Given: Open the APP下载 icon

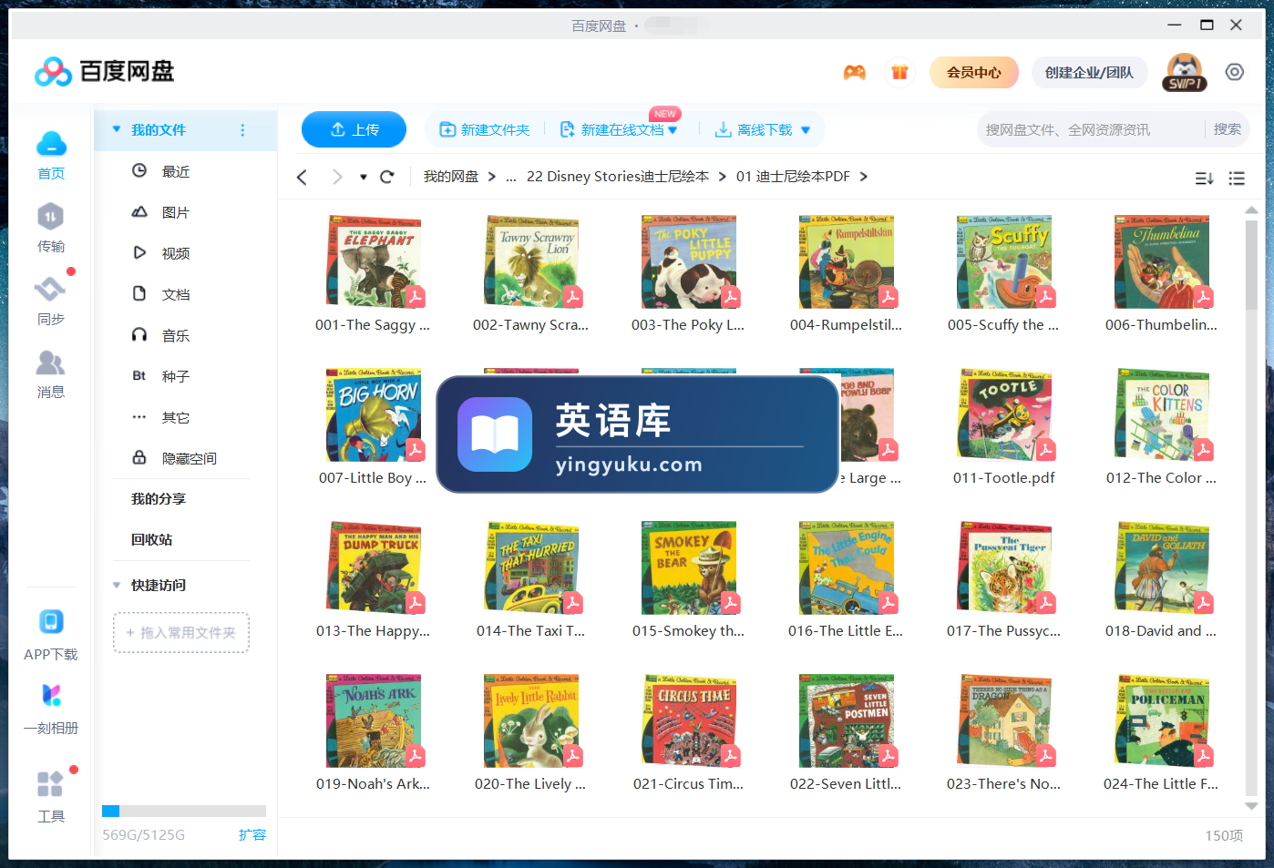Looking at the screenshot, I should [51, 622].
